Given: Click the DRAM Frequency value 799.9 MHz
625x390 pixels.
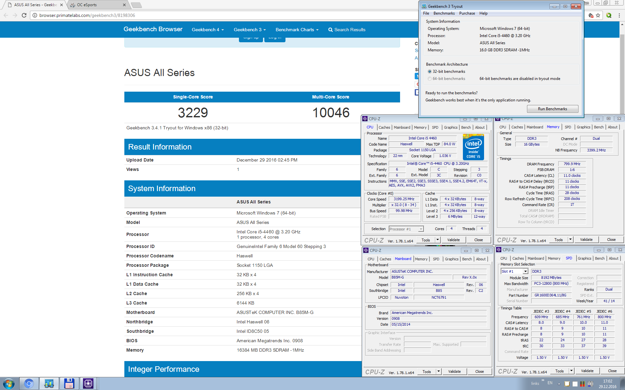Looking at the screenshot, I should [x=572, y=164].
